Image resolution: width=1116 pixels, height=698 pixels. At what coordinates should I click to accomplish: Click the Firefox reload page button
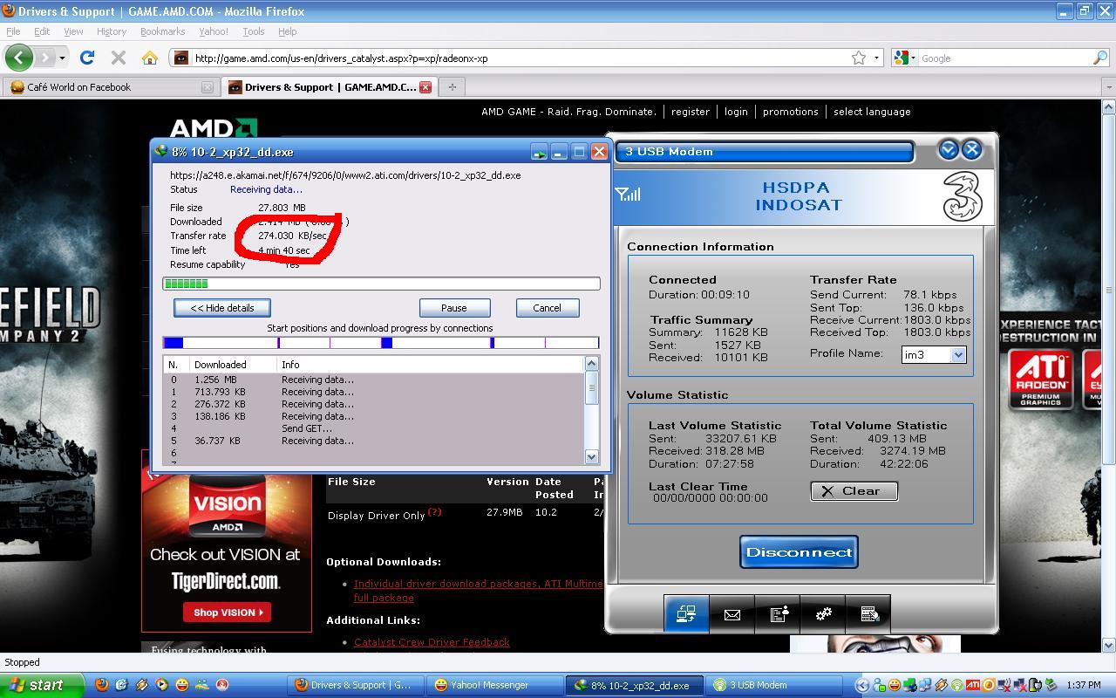pyautogui.click(x=87, y=58)
